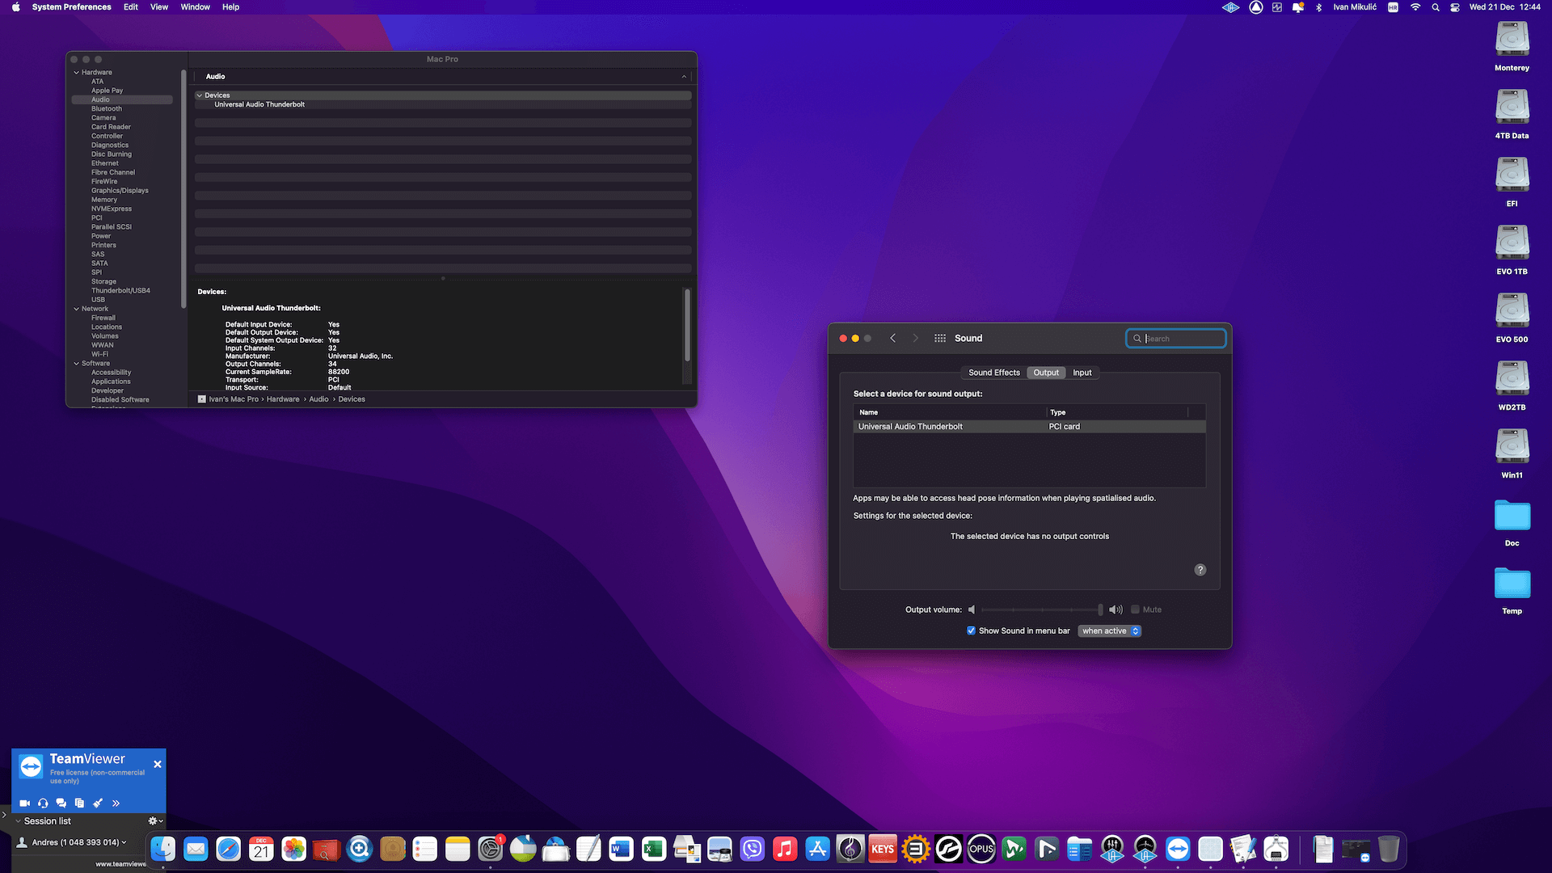
Task: Open TeamViewer chat bubbles icon
Action: click(61, 803)
